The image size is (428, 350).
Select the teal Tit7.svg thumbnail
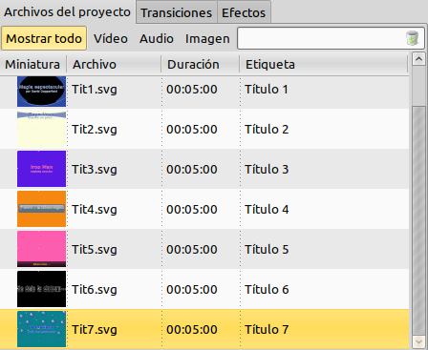[x=41, y=329]
